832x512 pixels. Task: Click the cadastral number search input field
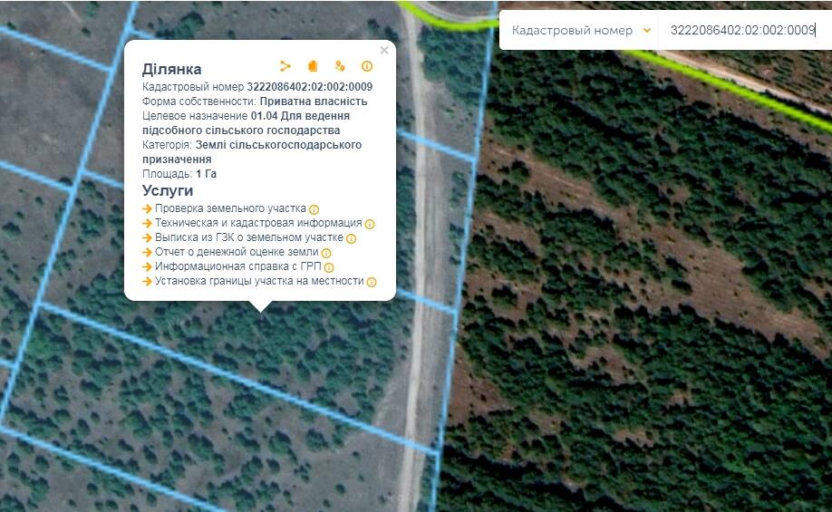(x=741, y=30)
